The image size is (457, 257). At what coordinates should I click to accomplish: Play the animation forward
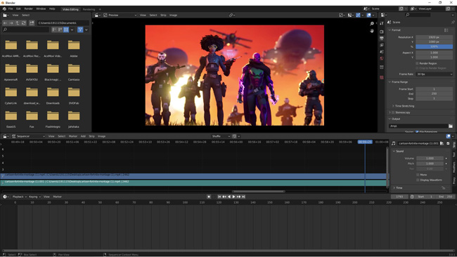point(233,197)
